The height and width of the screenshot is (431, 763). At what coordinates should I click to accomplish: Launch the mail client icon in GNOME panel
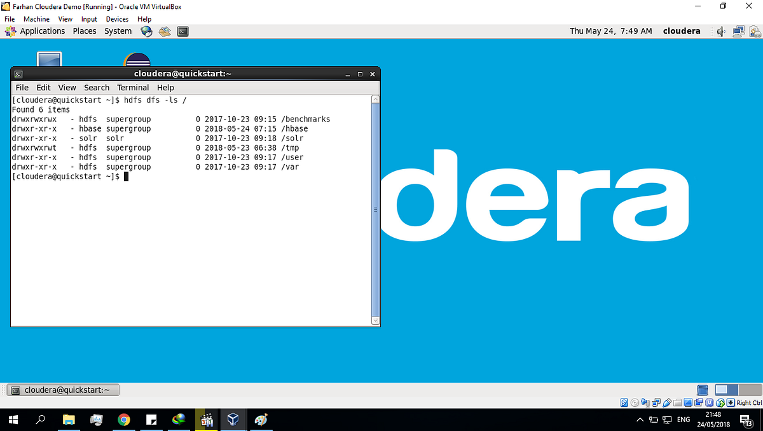165,31
